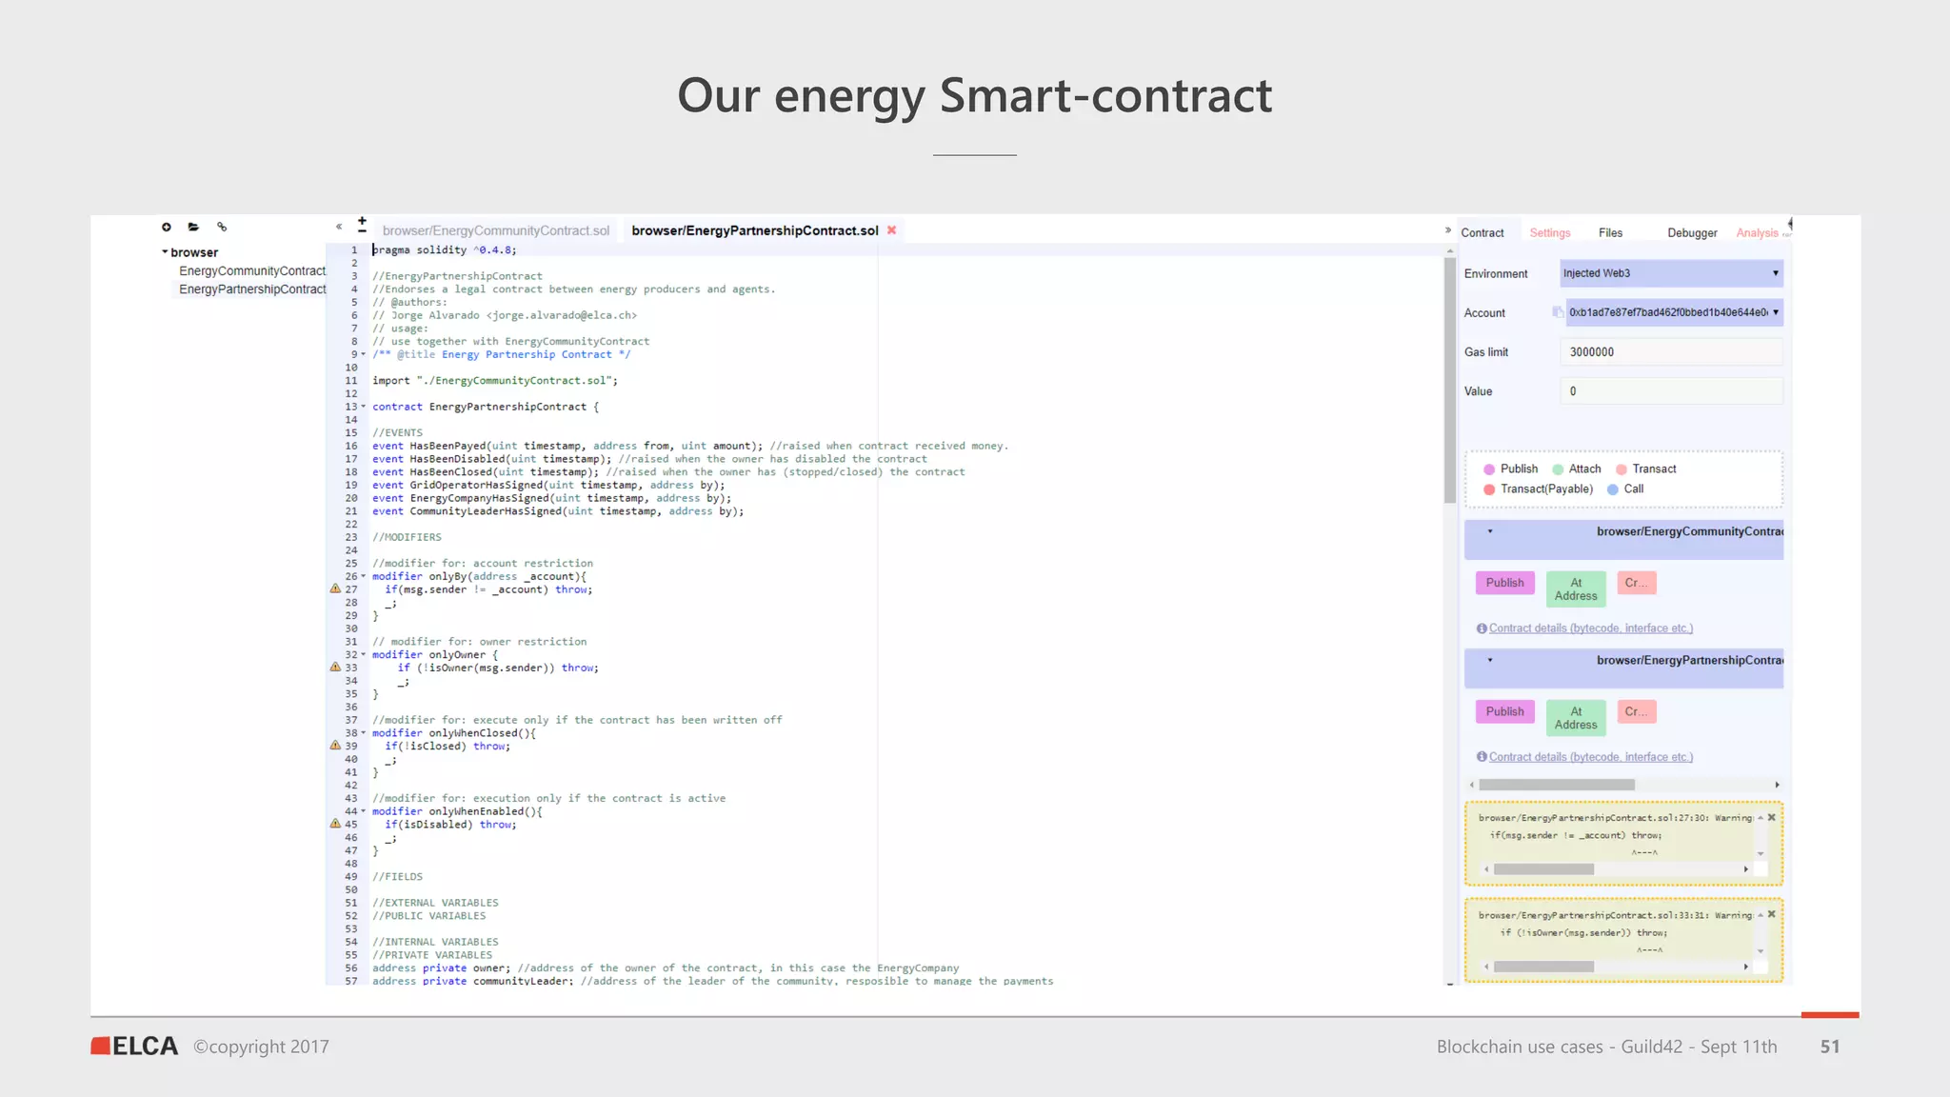Click the '//MODIFIERS' comment on line 23

coord(407,537)
